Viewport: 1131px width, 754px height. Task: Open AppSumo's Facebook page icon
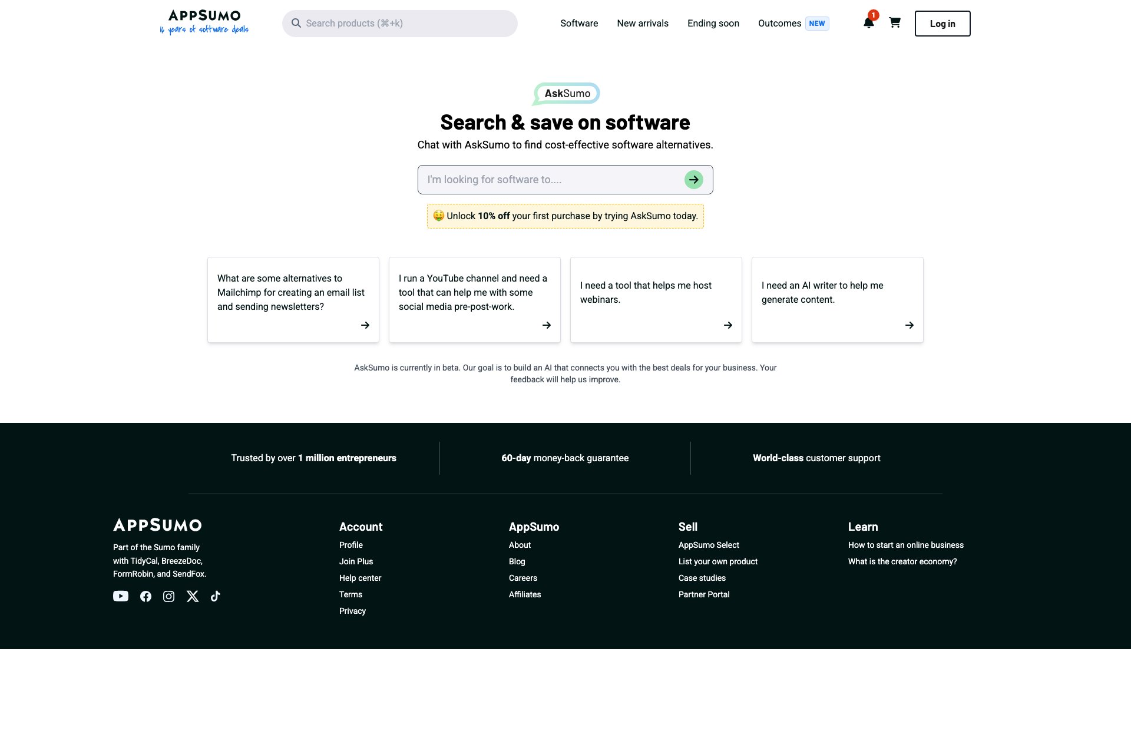point(145,596)
